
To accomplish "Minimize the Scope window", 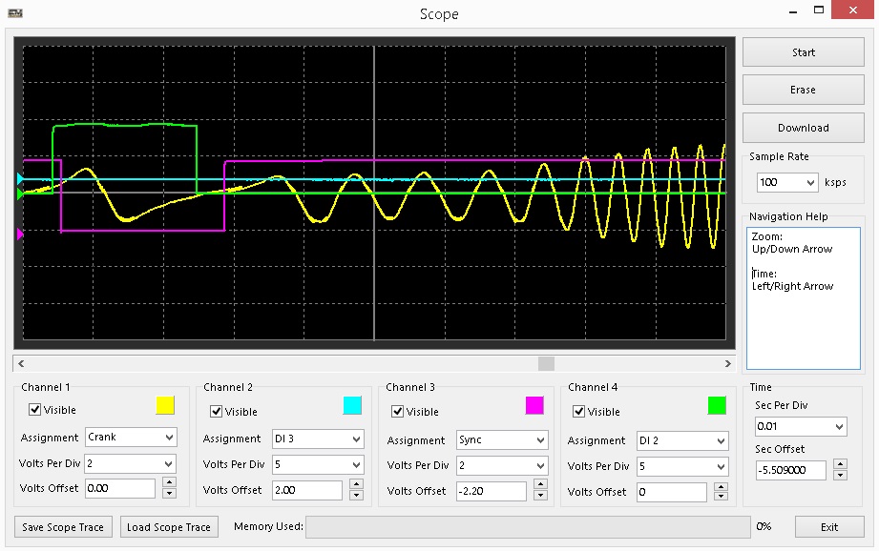I will coord(793,11).
